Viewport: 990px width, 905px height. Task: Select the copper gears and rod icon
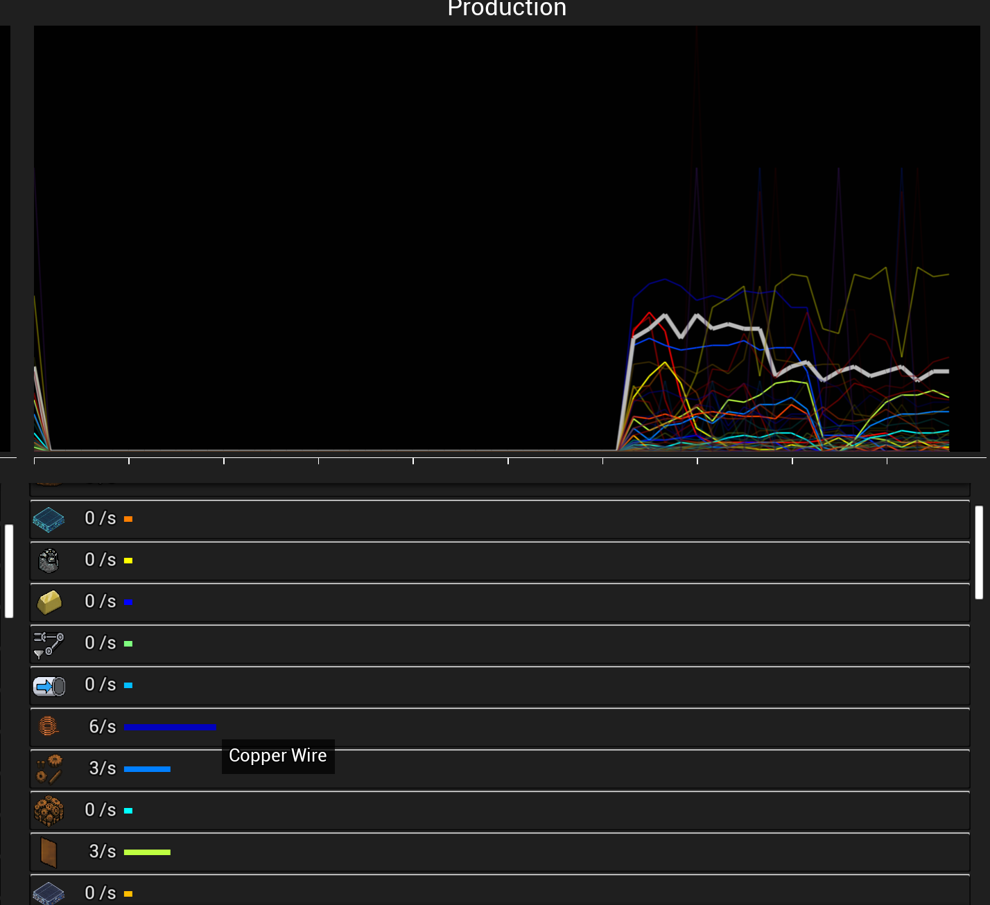tap(49, 768)
